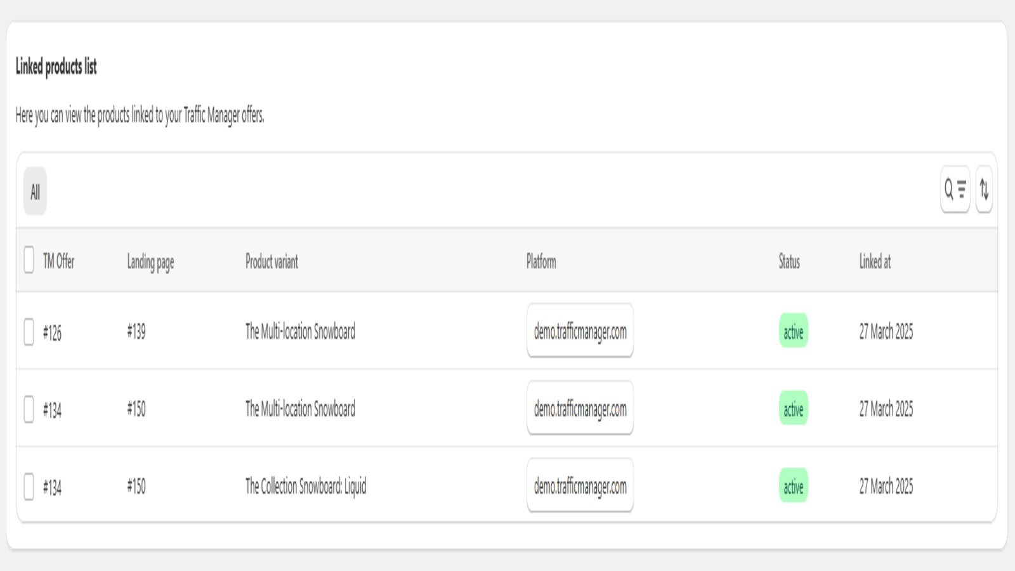Click the Status column header
The height and width of the screenshot is (571, 1015).
click(789, 261)
